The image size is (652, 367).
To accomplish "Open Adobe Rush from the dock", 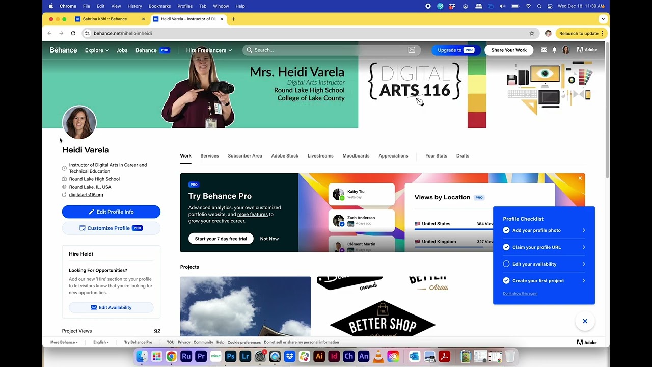I will coord(186,356).
